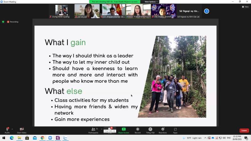The image size is (251, 141).
Task: Start recording with the Record icon
Action: [137, 129]
